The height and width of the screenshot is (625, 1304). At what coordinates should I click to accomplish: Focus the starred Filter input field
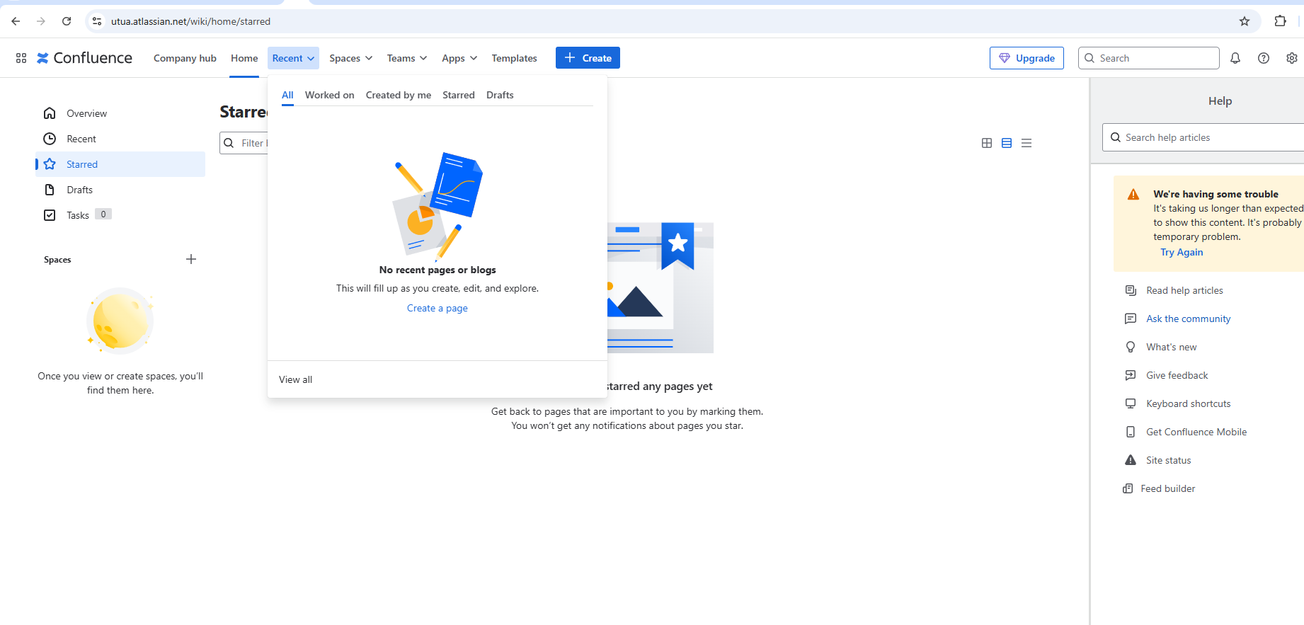(244, 143)
